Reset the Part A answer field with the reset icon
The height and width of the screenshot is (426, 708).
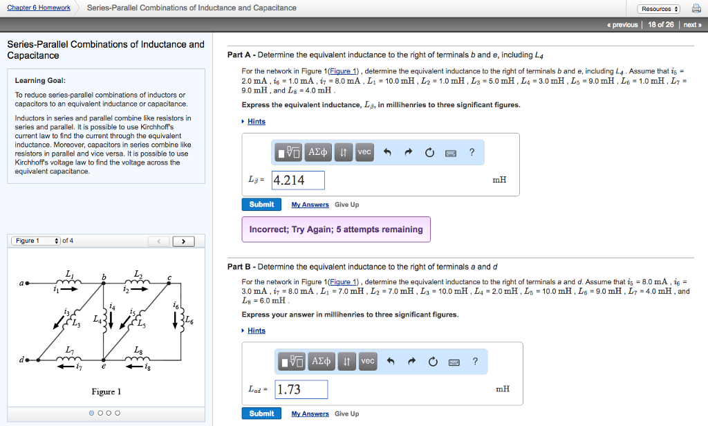pos(429,152)
